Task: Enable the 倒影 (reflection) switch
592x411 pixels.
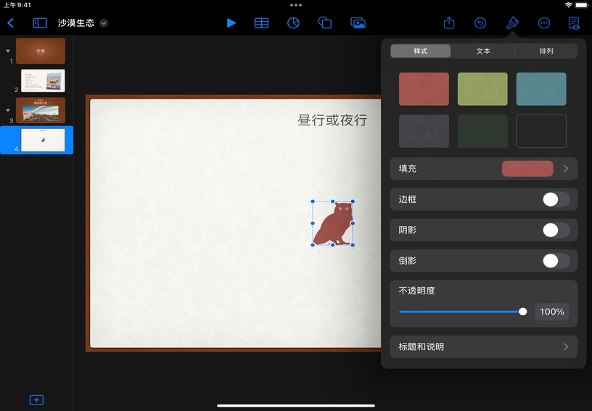Action: [556, 261]
